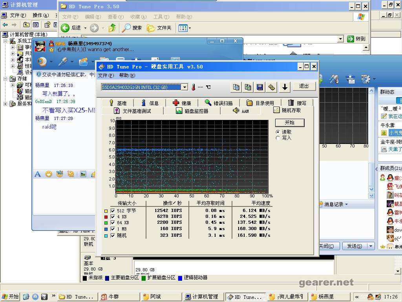Click the copy screenshot icon in HD Tune
The image size is (402, 302).
click(x=248, y=87)
